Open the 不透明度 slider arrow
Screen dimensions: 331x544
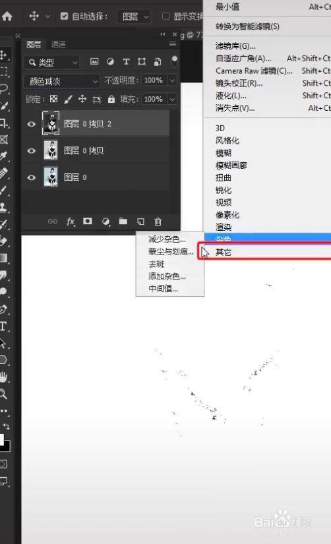point(173,80)
